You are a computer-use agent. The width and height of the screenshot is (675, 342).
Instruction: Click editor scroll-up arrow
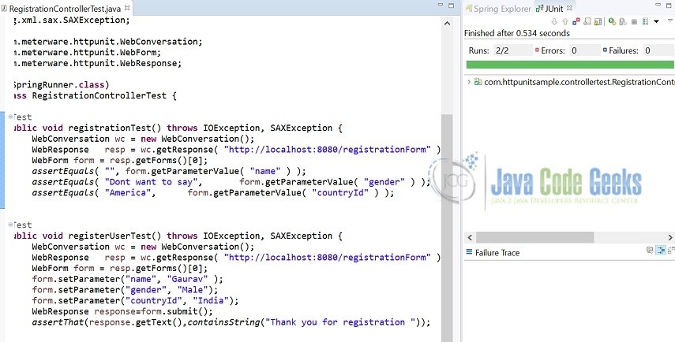447,24
